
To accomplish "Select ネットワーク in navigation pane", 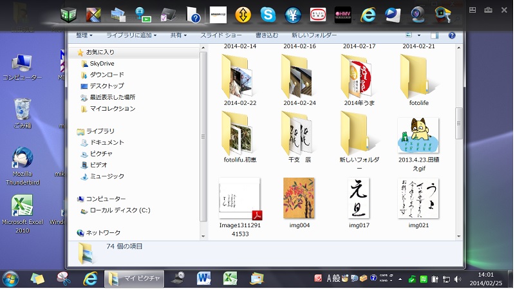I will (103, 233).
